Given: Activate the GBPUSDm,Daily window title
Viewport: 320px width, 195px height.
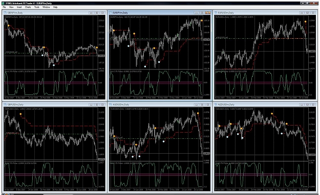Looking at the screenshot, I should (16, 105).
